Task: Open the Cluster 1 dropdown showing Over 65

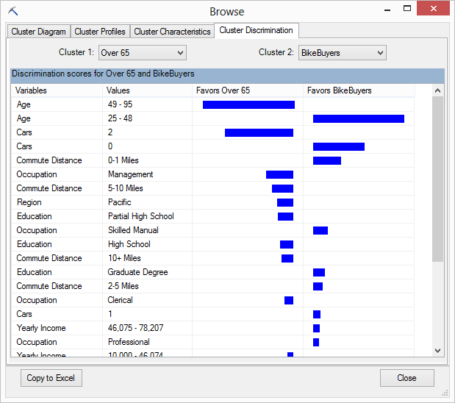Action: point(142,53)
